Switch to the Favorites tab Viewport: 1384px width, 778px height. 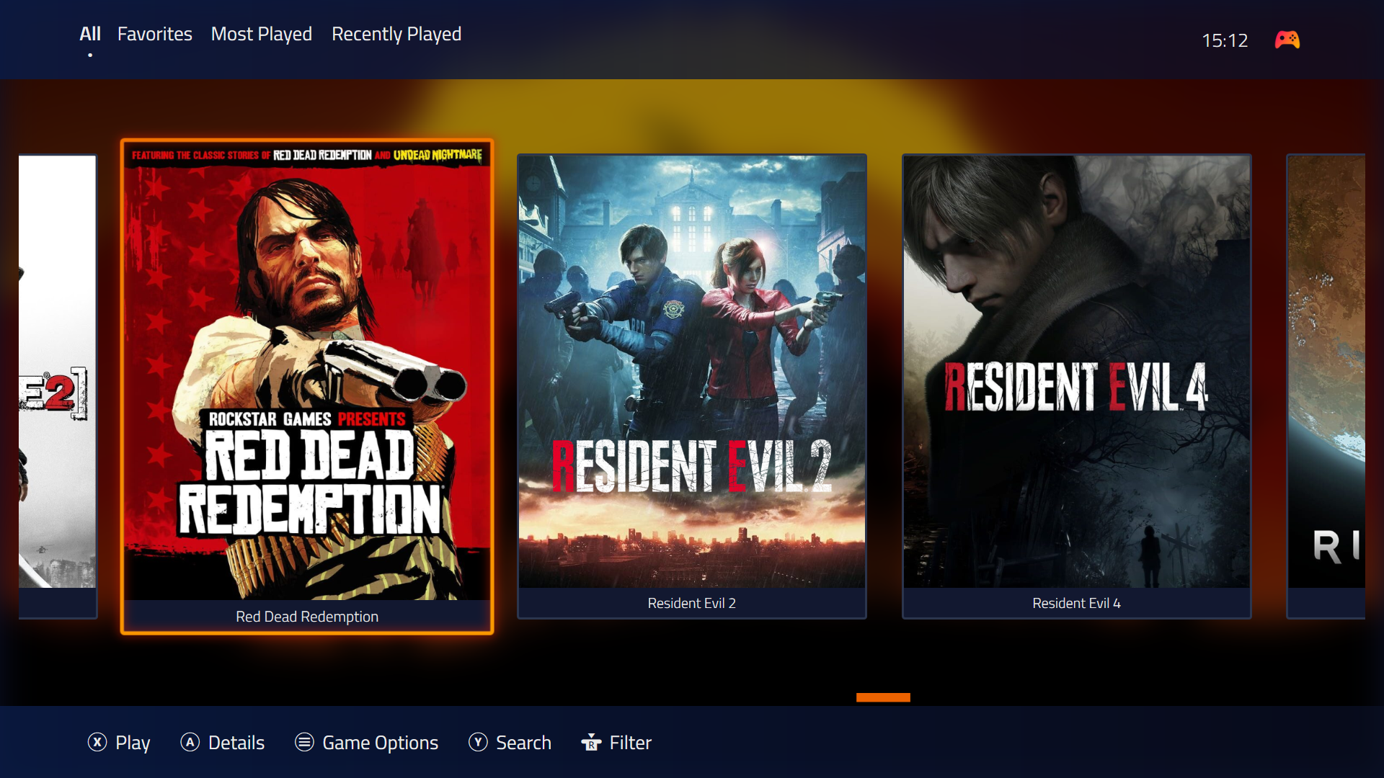pos(154,34)
